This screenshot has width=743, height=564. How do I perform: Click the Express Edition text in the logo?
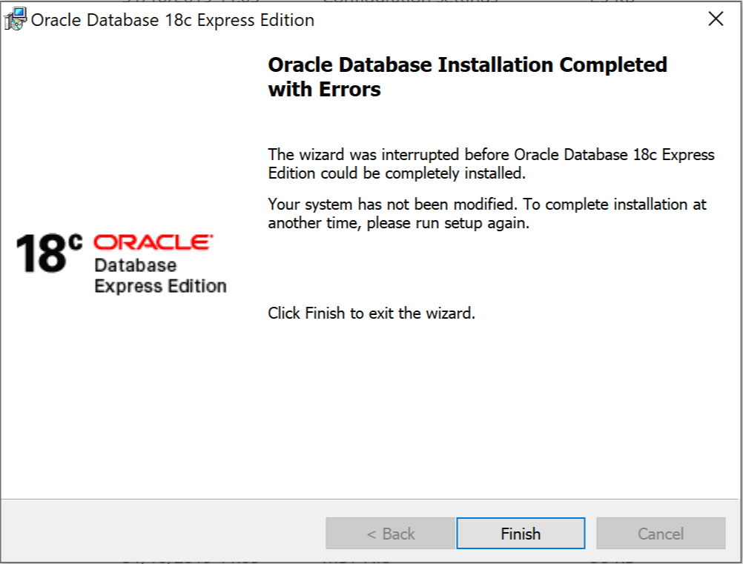tap(160, 286)
